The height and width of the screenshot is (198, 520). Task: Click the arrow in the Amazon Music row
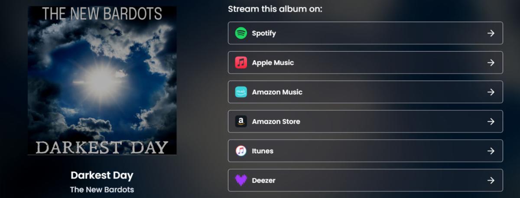click(491, 92)
